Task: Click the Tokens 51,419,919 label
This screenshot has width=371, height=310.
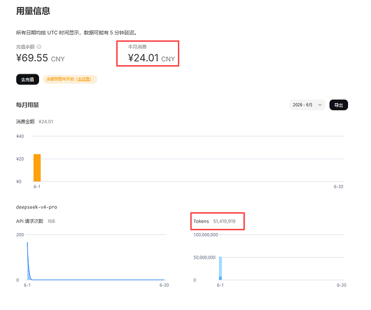Action: pyautogui.click(x=215, y=221)
